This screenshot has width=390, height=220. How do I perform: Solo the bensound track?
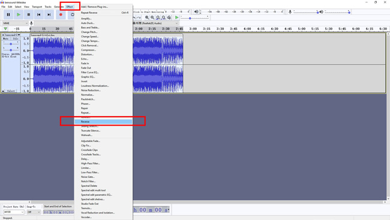pos(16,39)
